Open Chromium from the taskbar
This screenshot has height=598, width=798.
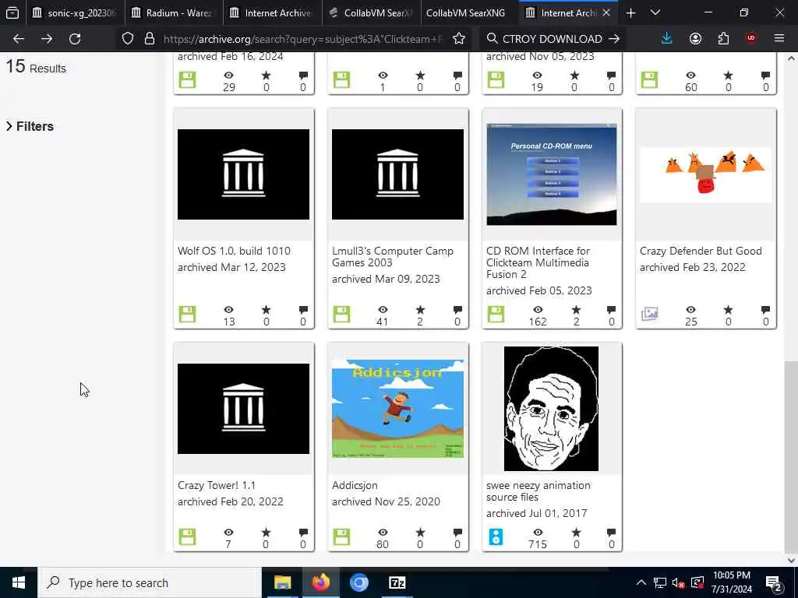(358, 582)
